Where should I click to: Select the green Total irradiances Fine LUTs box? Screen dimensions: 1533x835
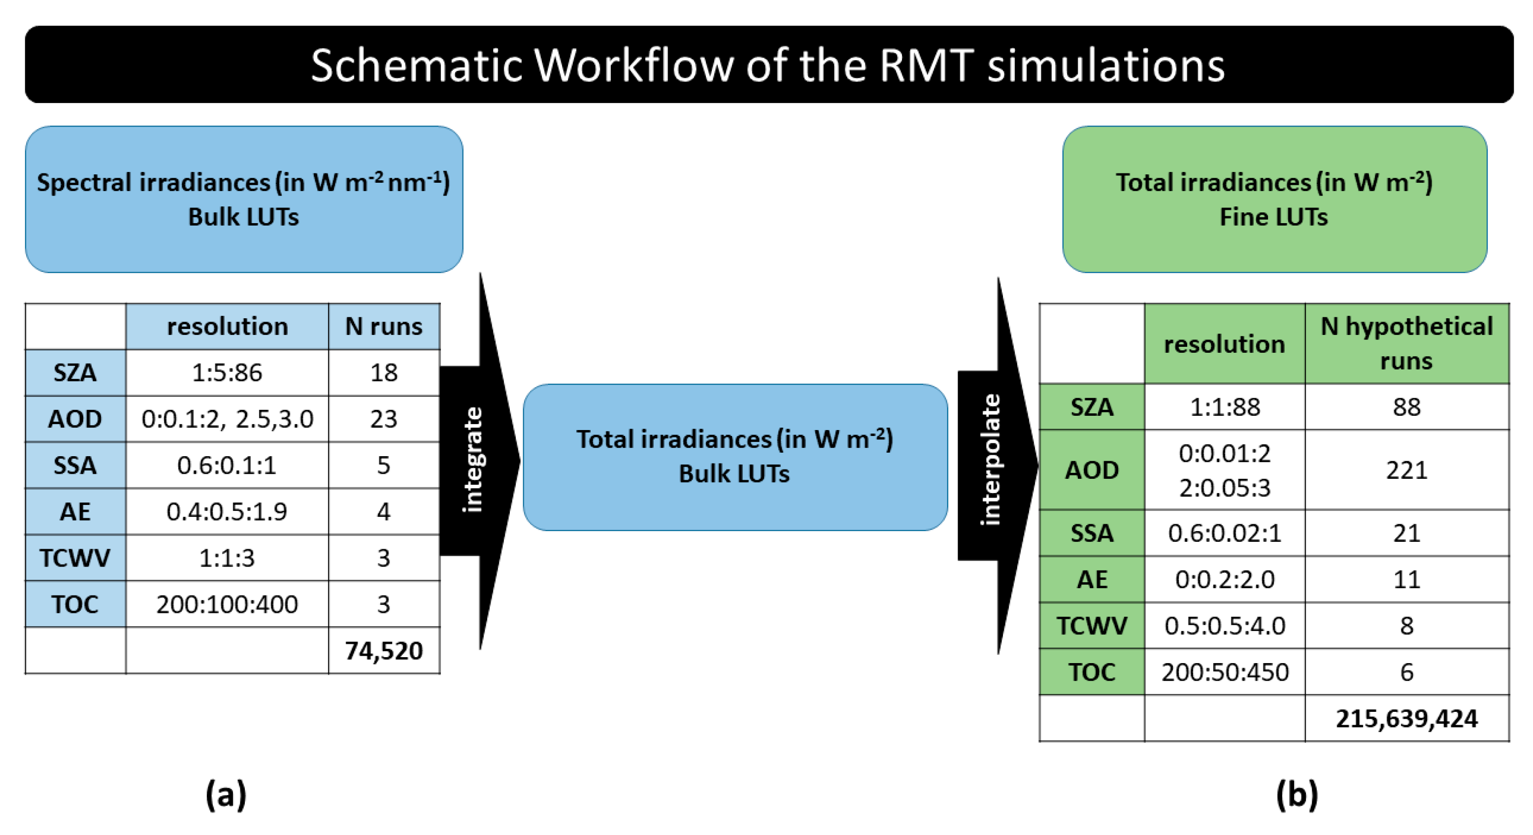point(1273,200)
